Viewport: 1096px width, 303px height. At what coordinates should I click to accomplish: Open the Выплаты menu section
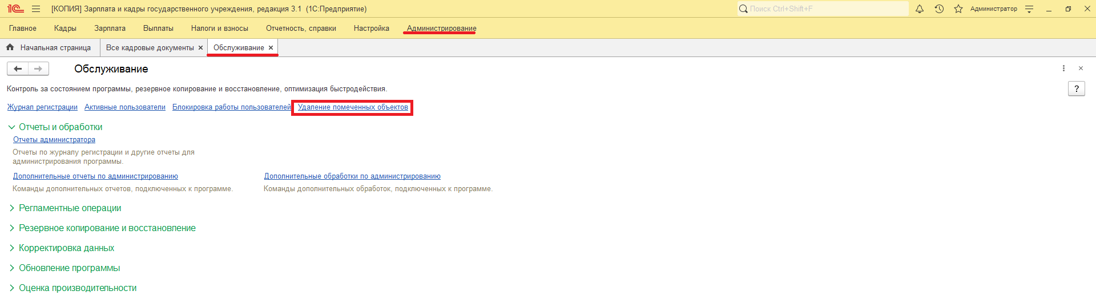(158, 28)
